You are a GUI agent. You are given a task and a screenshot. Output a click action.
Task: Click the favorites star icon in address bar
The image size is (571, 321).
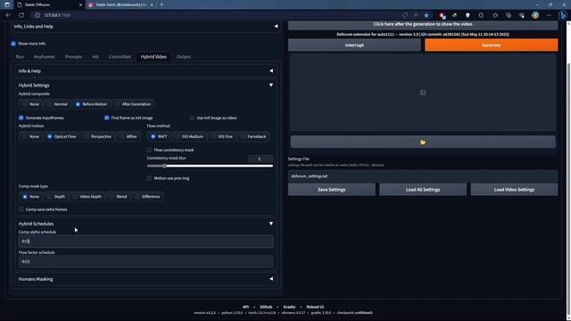[426, 15]
